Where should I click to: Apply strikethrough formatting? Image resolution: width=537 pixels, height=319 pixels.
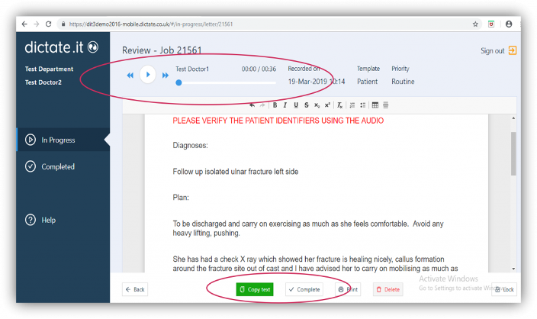point(306,105)
